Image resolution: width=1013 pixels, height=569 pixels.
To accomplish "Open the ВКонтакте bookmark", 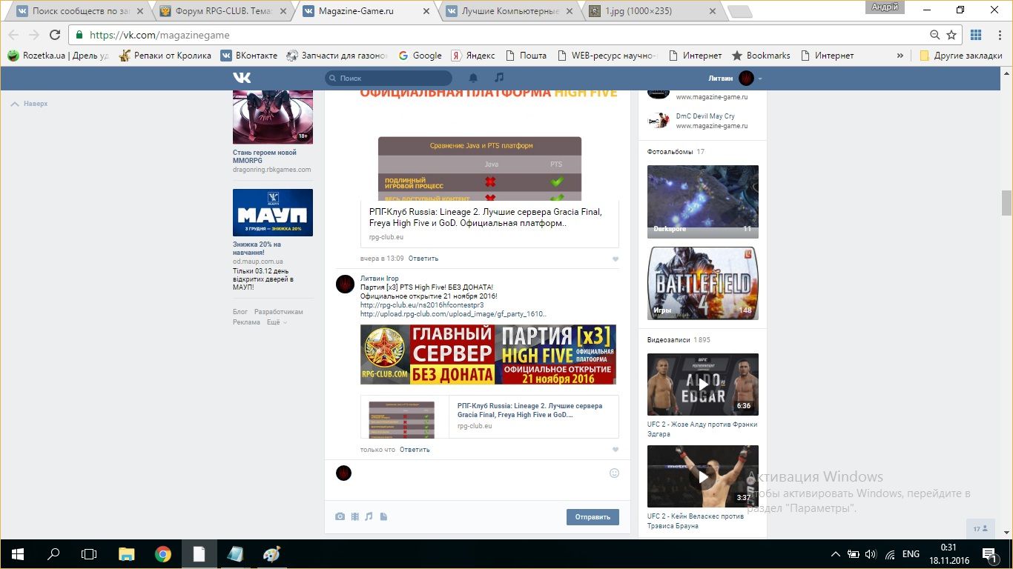I will click(x=249, y=56).
